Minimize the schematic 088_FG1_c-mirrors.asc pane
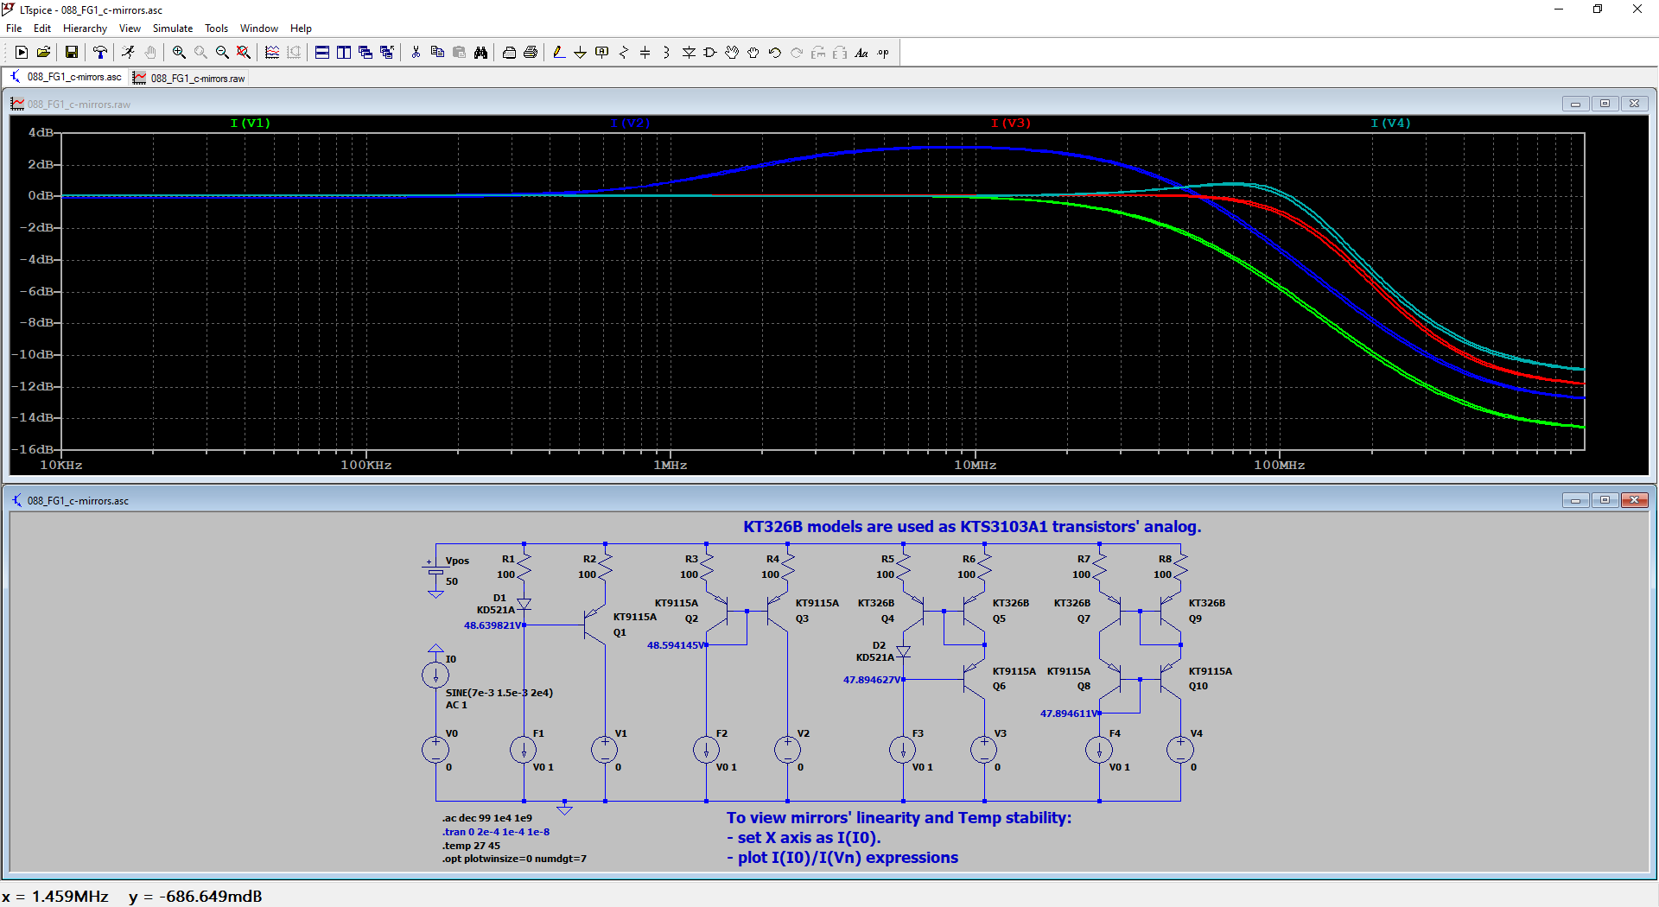The width and height of the screenshot is (1659, 907). 1575,500
